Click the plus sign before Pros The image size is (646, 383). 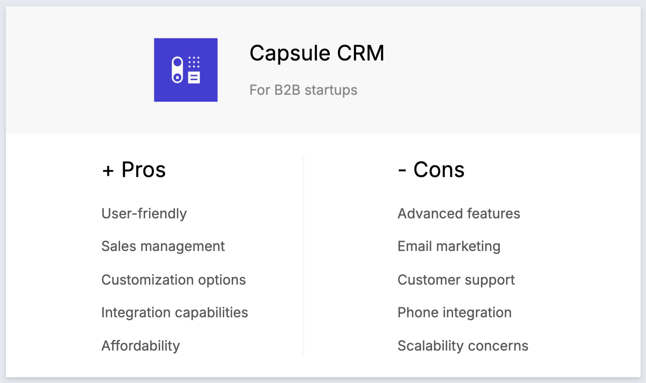coord(108,171)
